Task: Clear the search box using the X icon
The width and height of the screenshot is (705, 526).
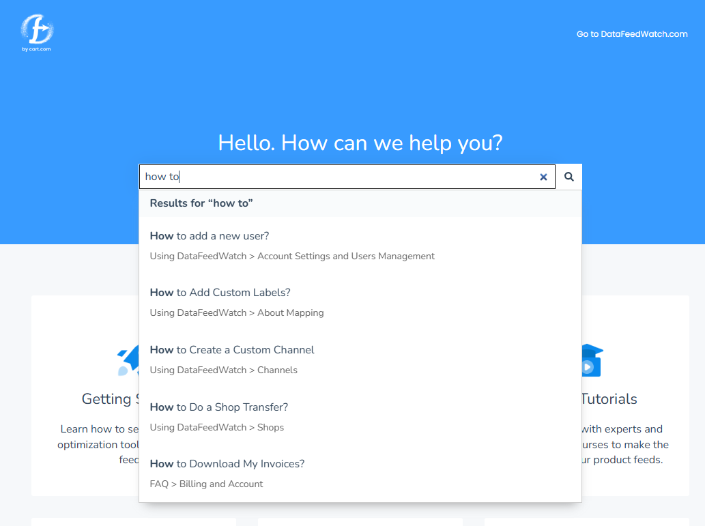Action: 543,177
